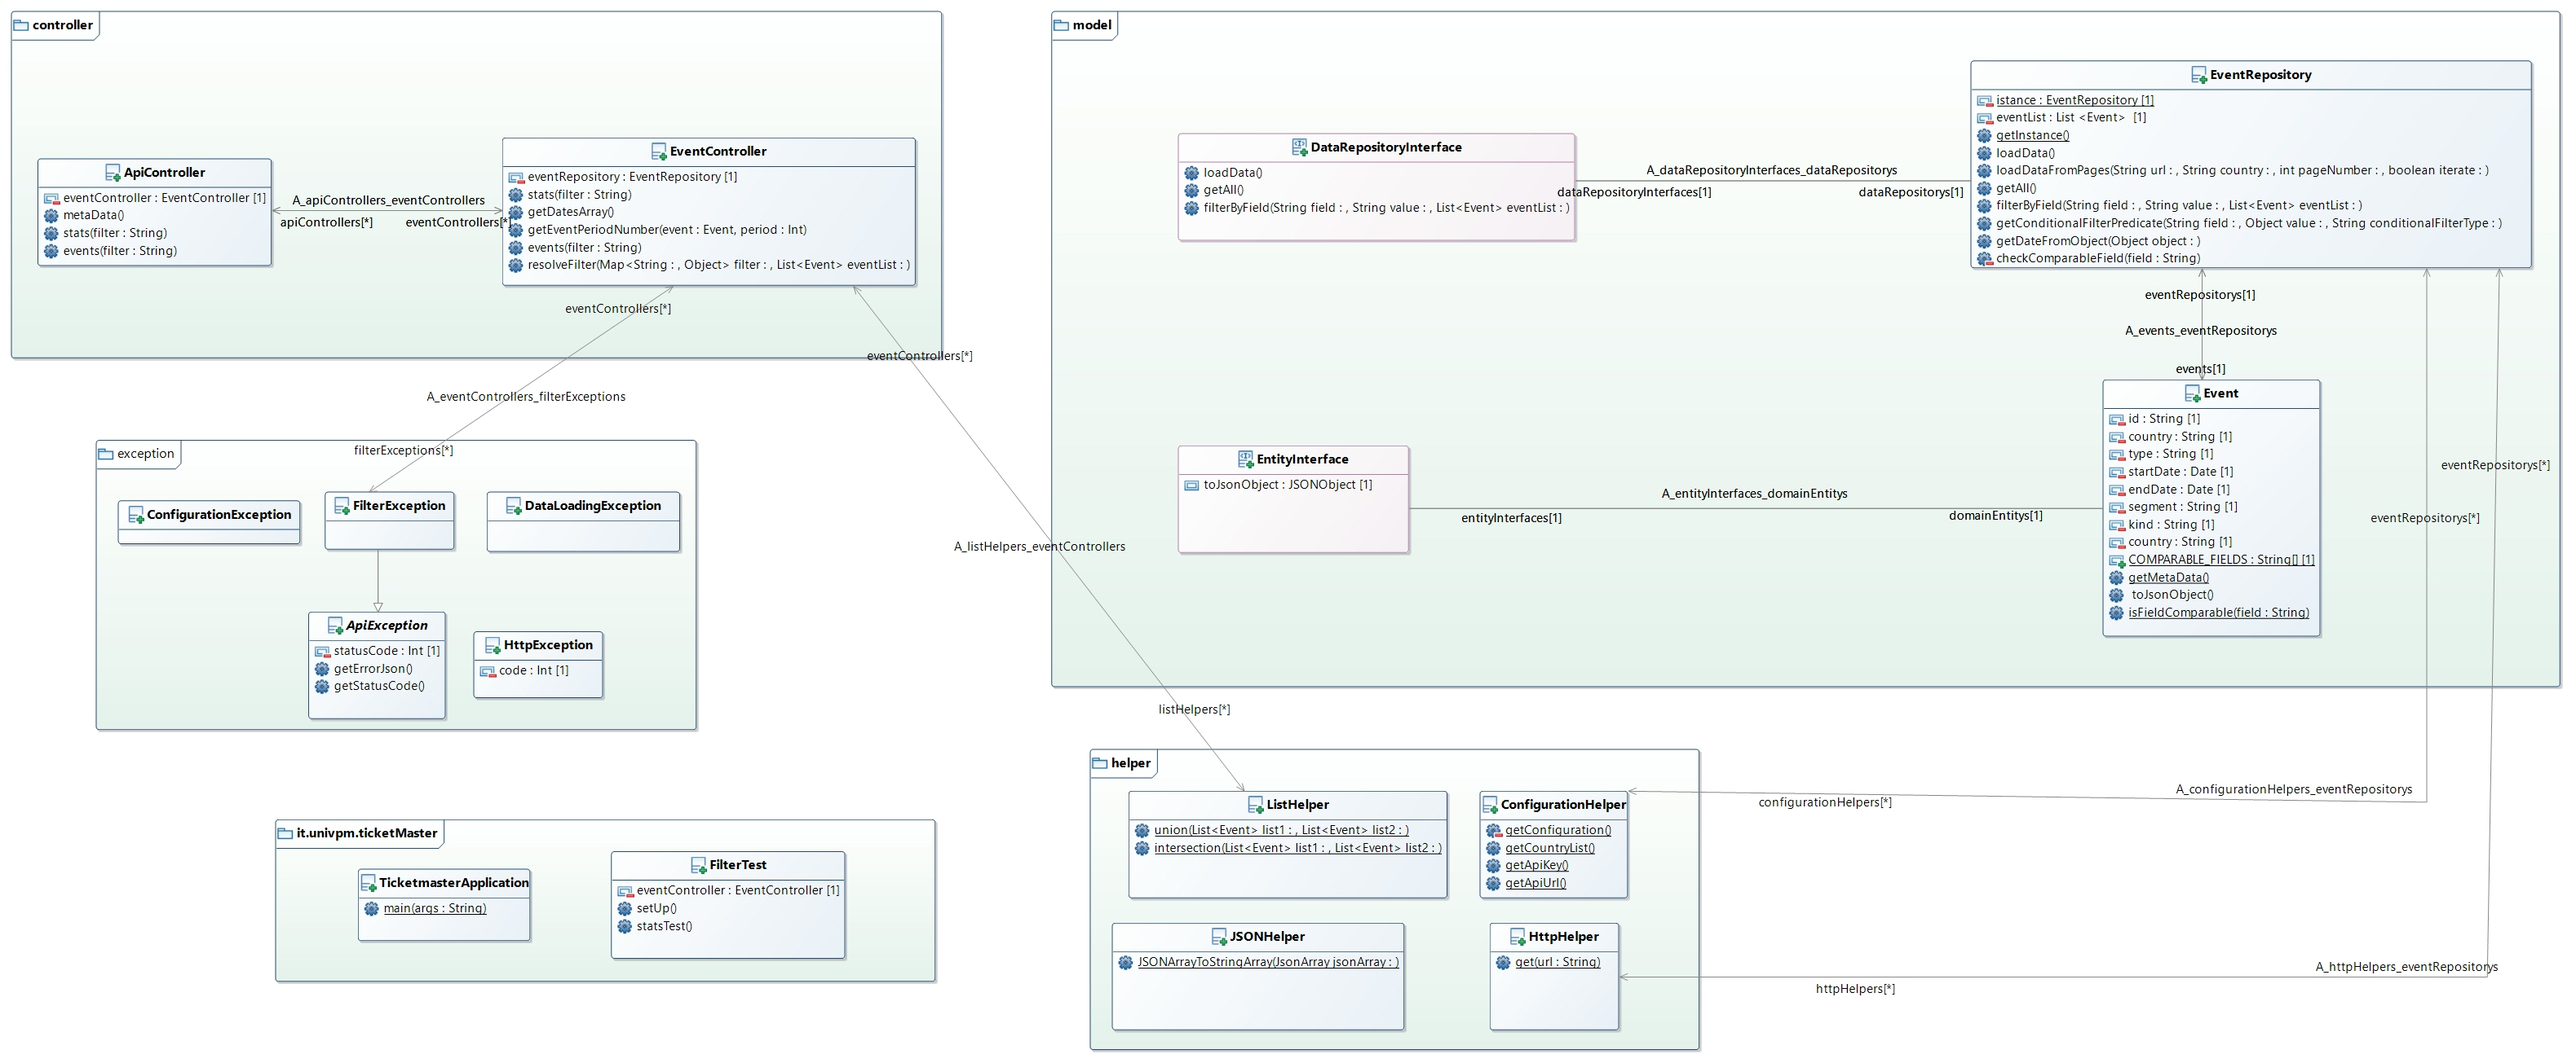Viewport: 2576px width, 1063px height.
Task: Click the EntityInterface interface icon
Action: click(x=1245, y=459)
